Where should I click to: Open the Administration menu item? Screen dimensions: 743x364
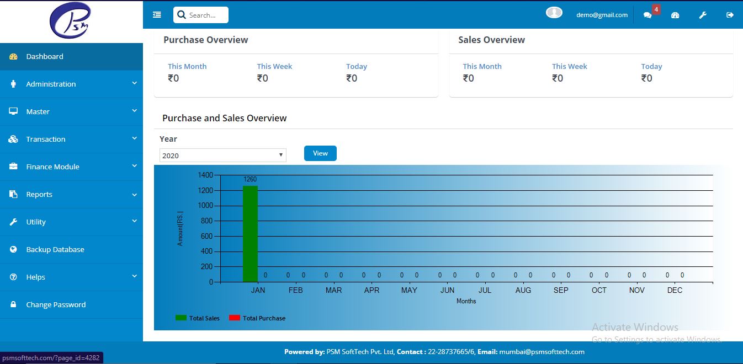pyautogui.click(x=71, y=84)
